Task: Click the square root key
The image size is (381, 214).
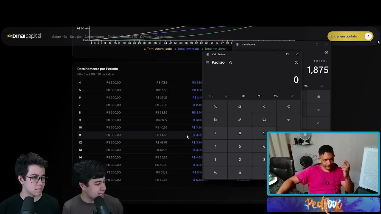Action: [264, 120]
